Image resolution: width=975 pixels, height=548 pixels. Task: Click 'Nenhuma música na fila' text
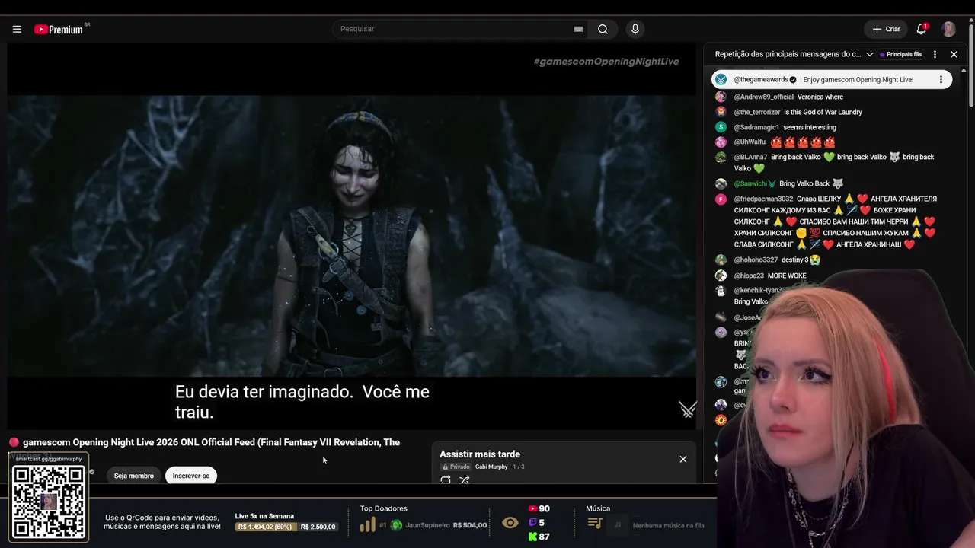point(668,525)
